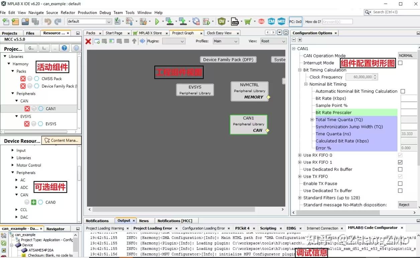Image resolution: width=420 pixels, height=258 pixels.
Task: Click the green Run Project arrow
Action: pyautogui.click(x=157, y=22)
